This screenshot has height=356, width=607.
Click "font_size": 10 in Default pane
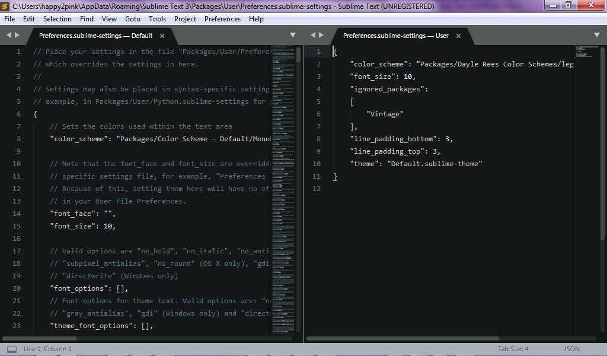[x=83, y=226]
